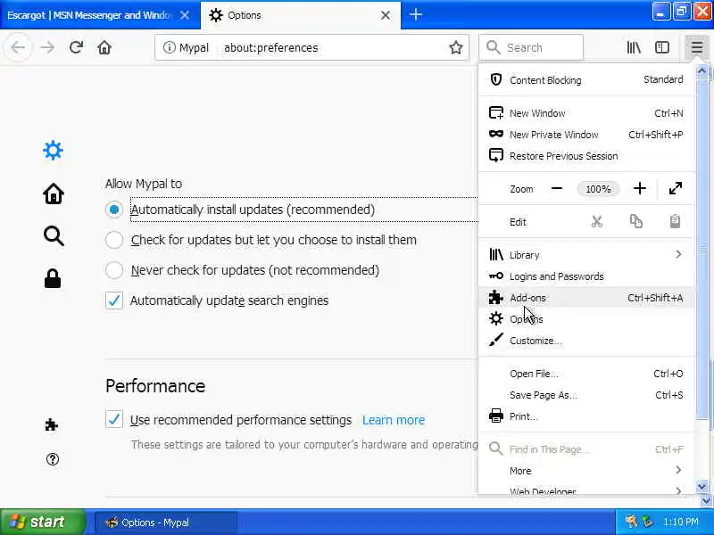
Task: Choose Find in This Page
Action: [x=586, y=449]
